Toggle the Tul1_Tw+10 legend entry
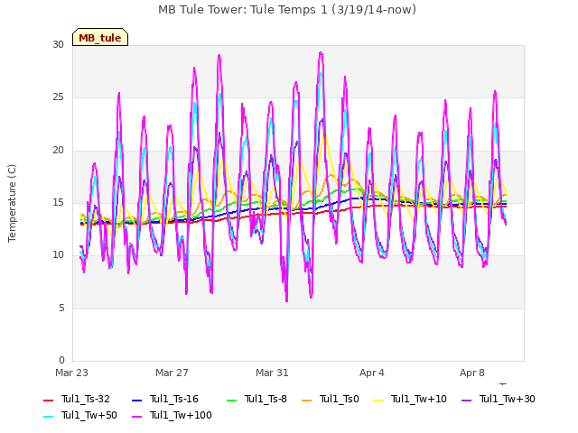This screenshot has height=433, width=578. tap(410, 399)
